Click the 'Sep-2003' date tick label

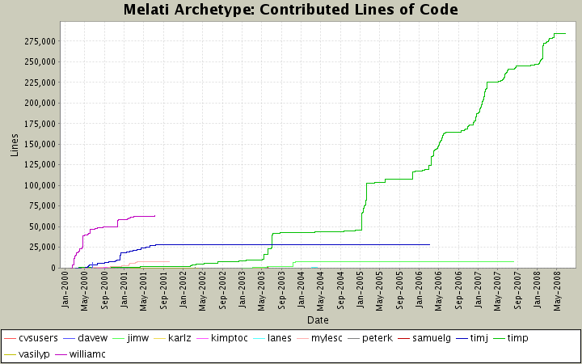point(281,291)
